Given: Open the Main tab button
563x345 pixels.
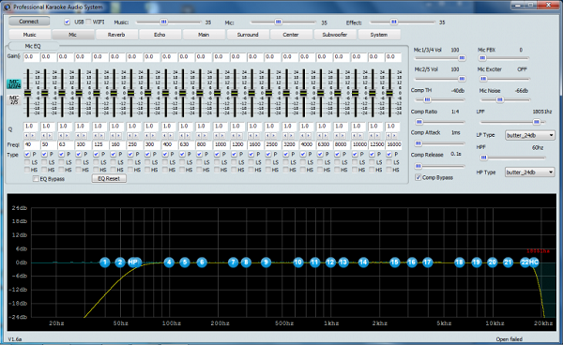Looking at the screenshot, I should point(204,35).
